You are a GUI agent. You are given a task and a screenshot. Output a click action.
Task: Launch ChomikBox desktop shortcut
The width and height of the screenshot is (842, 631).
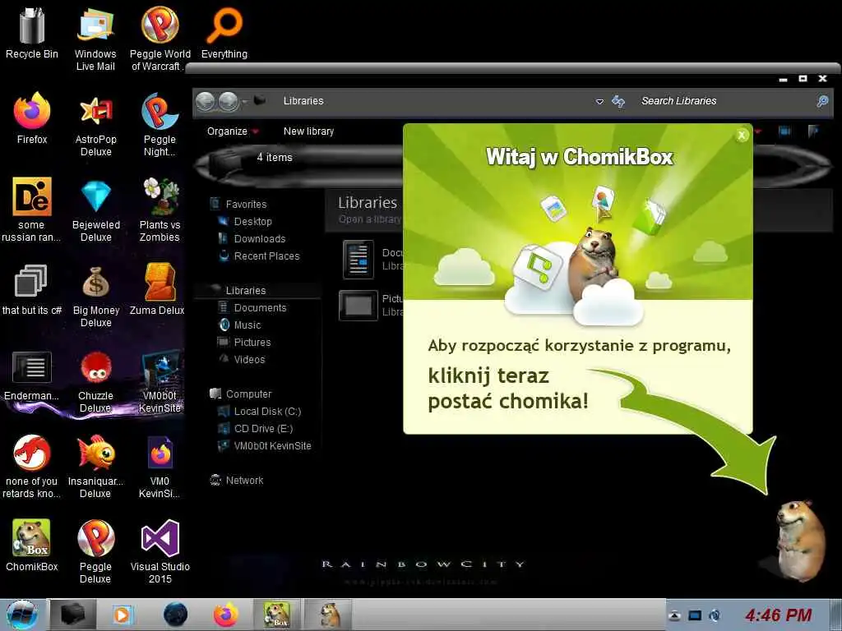(x=32, y=545)
